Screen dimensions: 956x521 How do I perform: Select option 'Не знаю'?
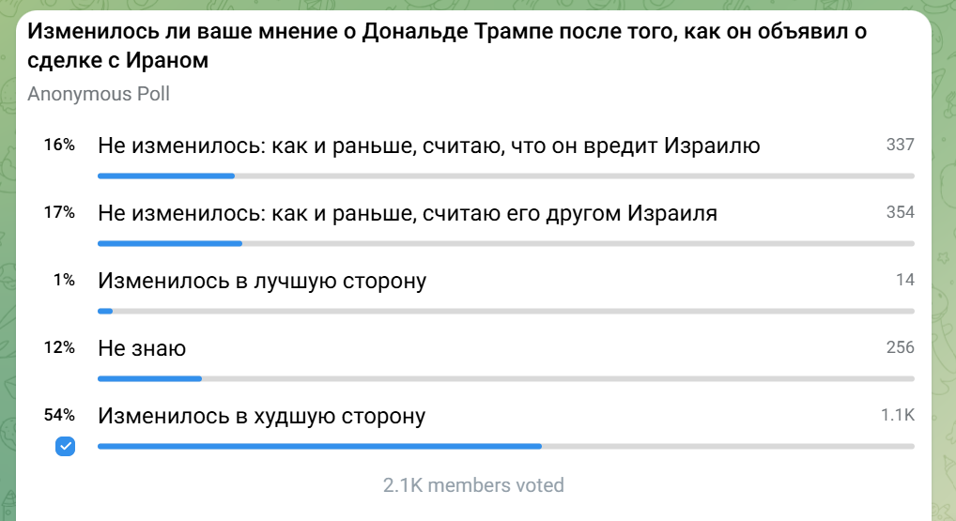[142, 348]
